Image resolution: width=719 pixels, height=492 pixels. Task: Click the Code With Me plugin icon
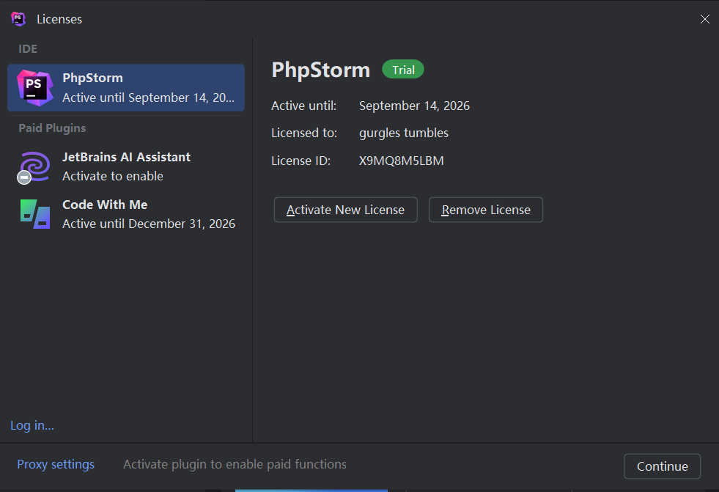pos(35,213)
